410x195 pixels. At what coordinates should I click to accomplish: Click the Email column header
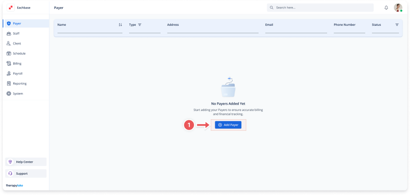269,25
